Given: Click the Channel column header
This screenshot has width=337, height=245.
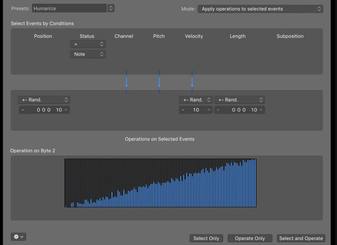Looking at the screenshot, I should pyautogui.click(x=124, y=36).
